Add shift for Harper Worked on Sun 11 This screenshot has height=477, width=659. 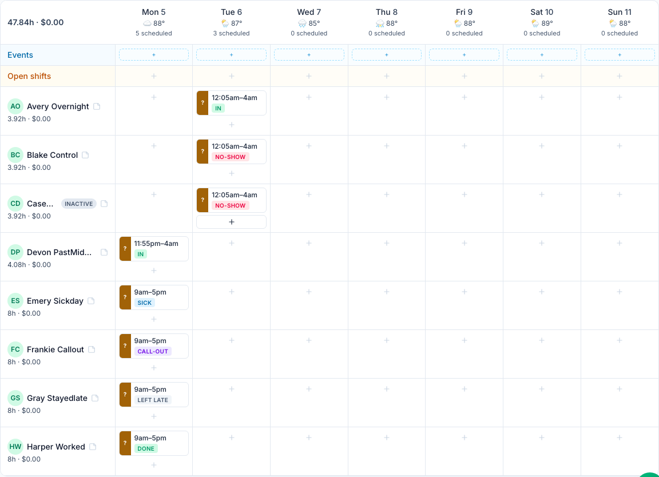point(620,438)
